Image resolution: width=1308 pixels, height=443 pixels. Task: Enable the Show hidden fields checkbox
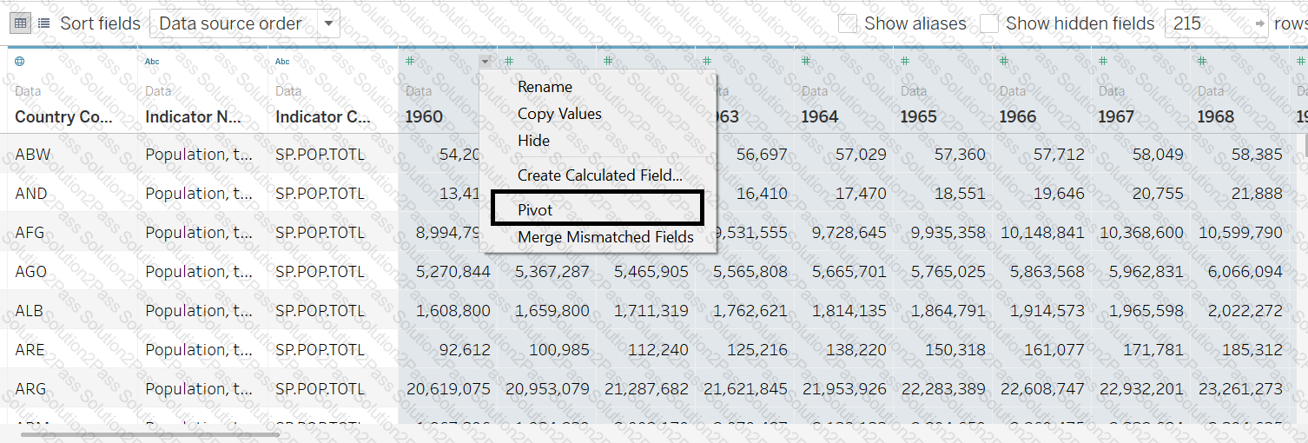[989, 23]
